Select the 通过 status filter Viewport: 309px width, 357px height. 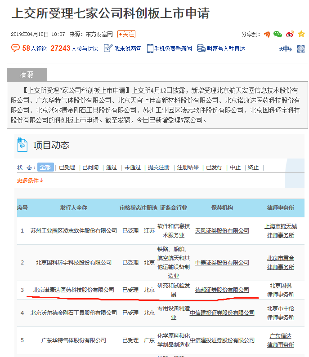coord(111,167)
